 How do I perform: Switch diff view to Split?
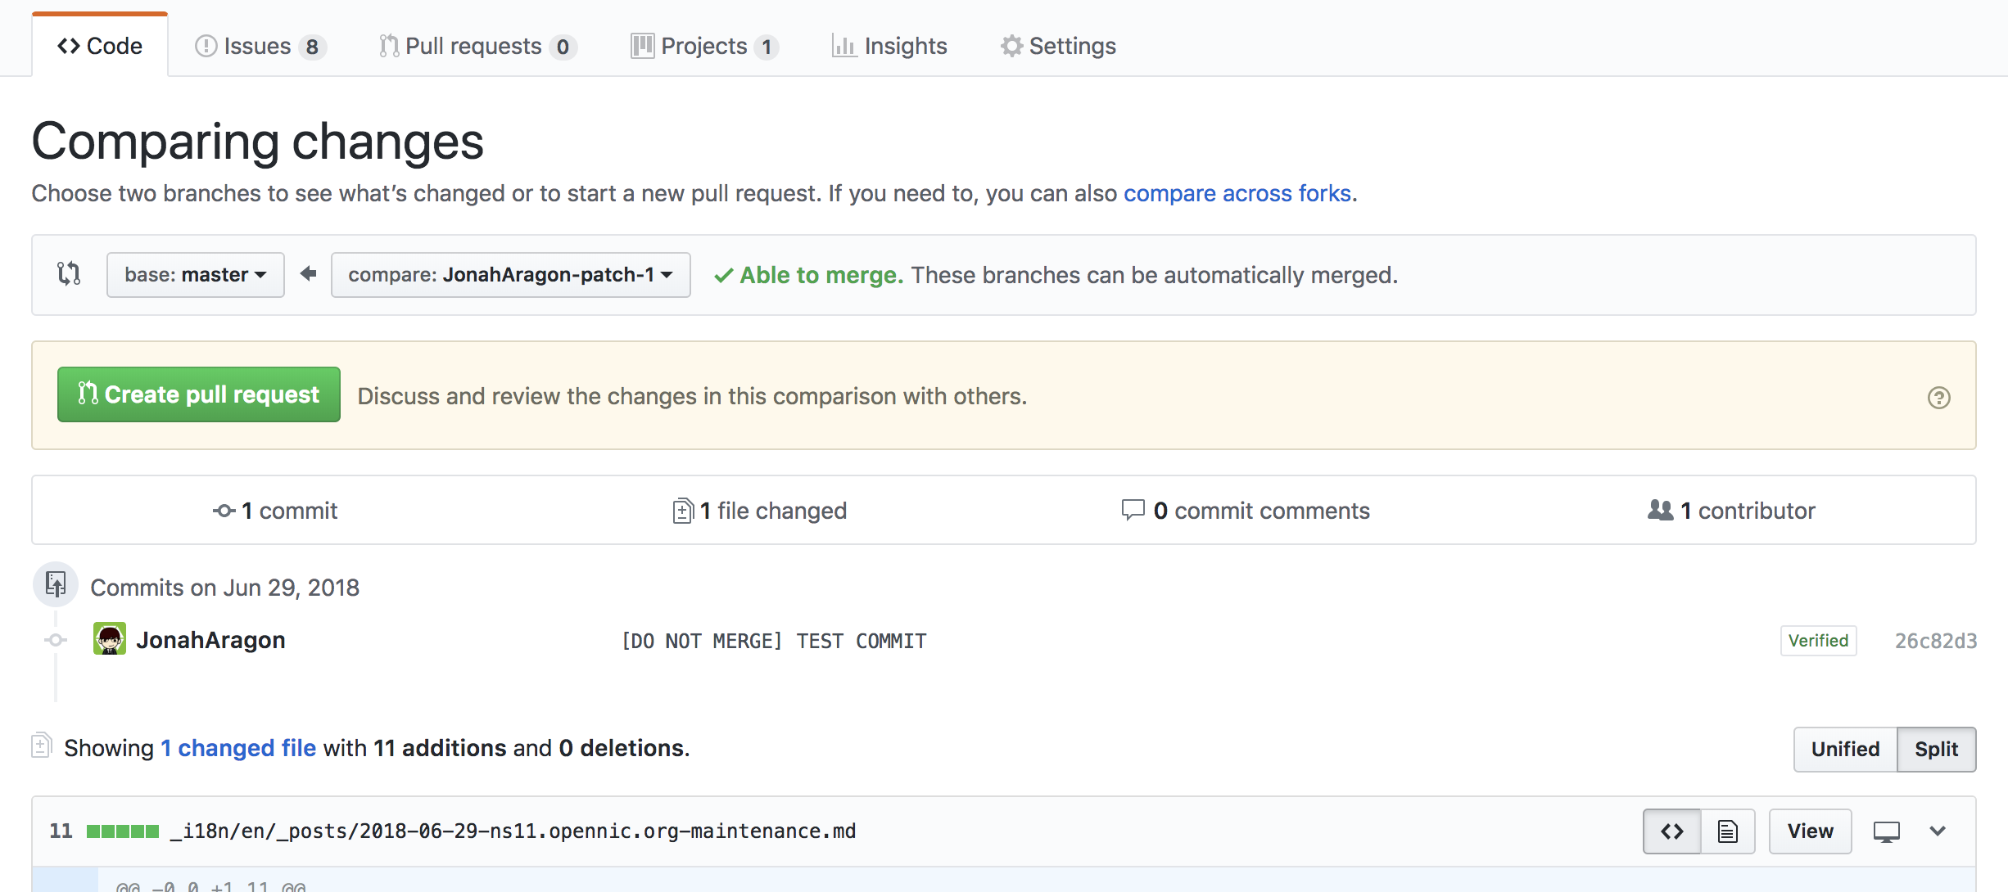pos(1936,749)
